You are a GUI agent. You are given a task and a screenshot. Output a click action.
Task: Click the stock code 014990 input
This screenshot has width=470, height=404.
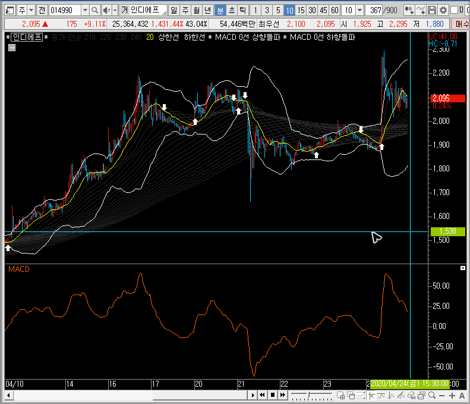coord(65,11)
